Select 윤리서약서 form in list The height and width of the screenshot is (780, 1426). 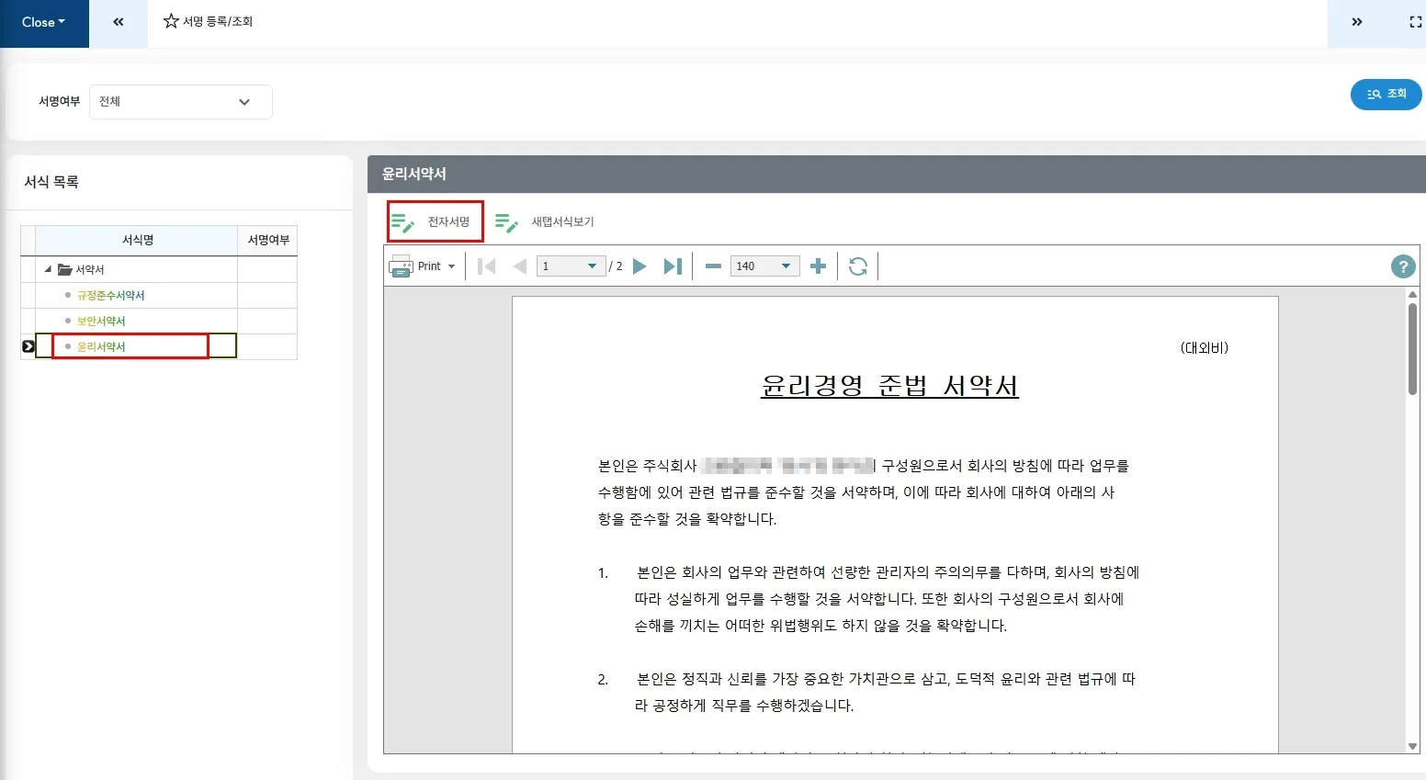(101, 346)
